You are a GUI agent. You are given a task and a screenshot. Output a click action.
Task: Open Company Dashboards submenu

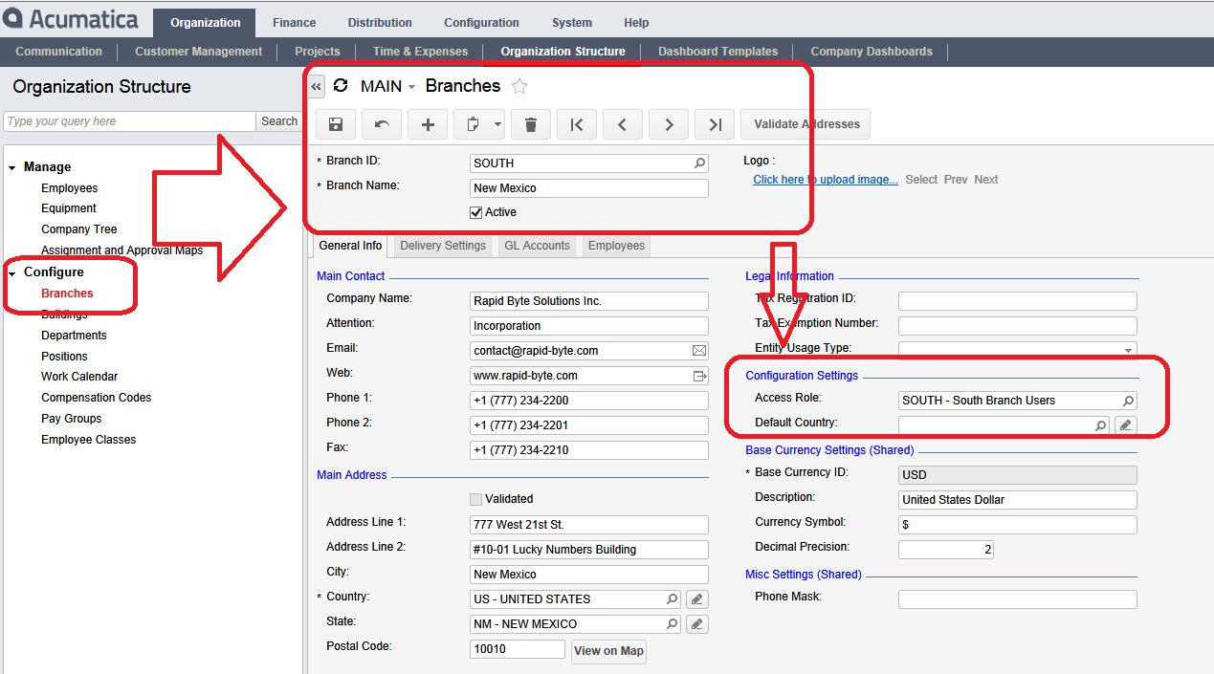[x=872, y=52]
